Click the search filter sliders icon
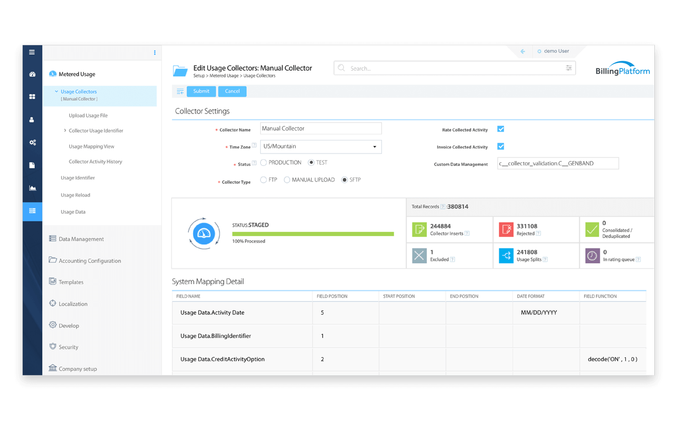 pyautogui.click(x=569, y=68)
